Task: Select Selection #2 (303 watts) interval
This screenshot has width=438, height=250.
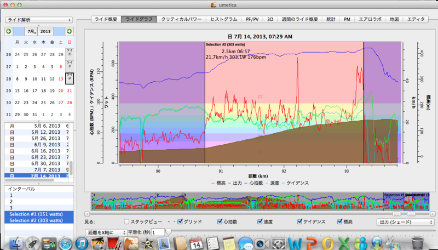Action: pyautogui.click(x=39, y=220)
